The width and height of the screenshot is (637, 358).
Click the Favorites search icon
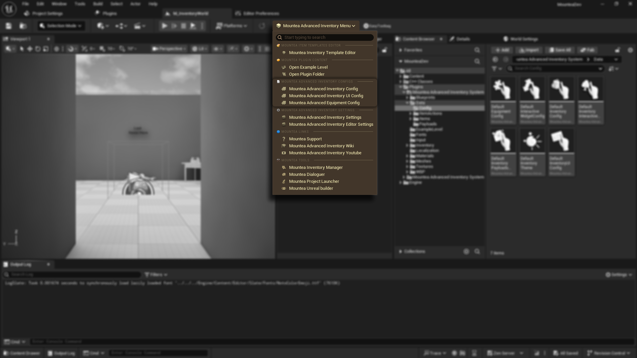pos(477,50)
